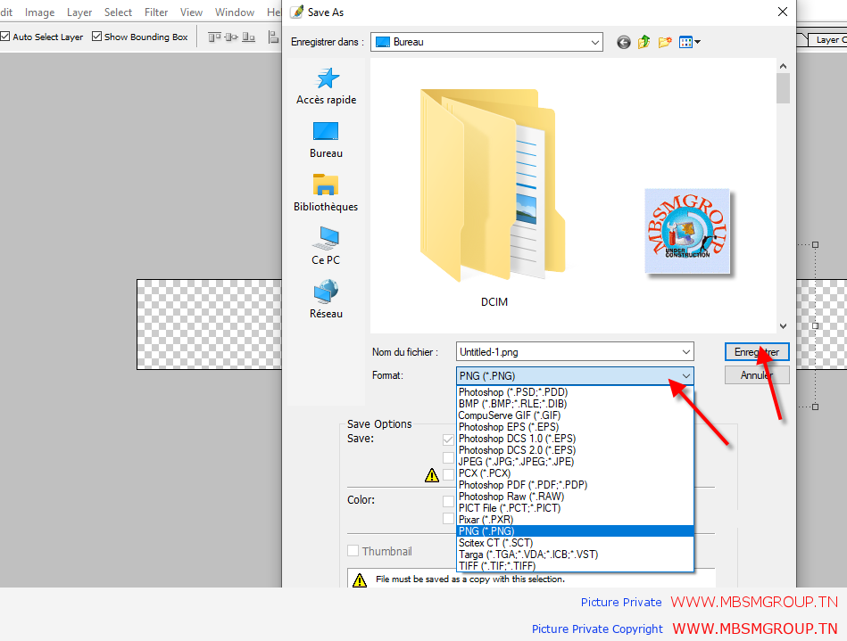Choose PCX format option
Viewport: 847px width, 641px height.
coord(575,473)
